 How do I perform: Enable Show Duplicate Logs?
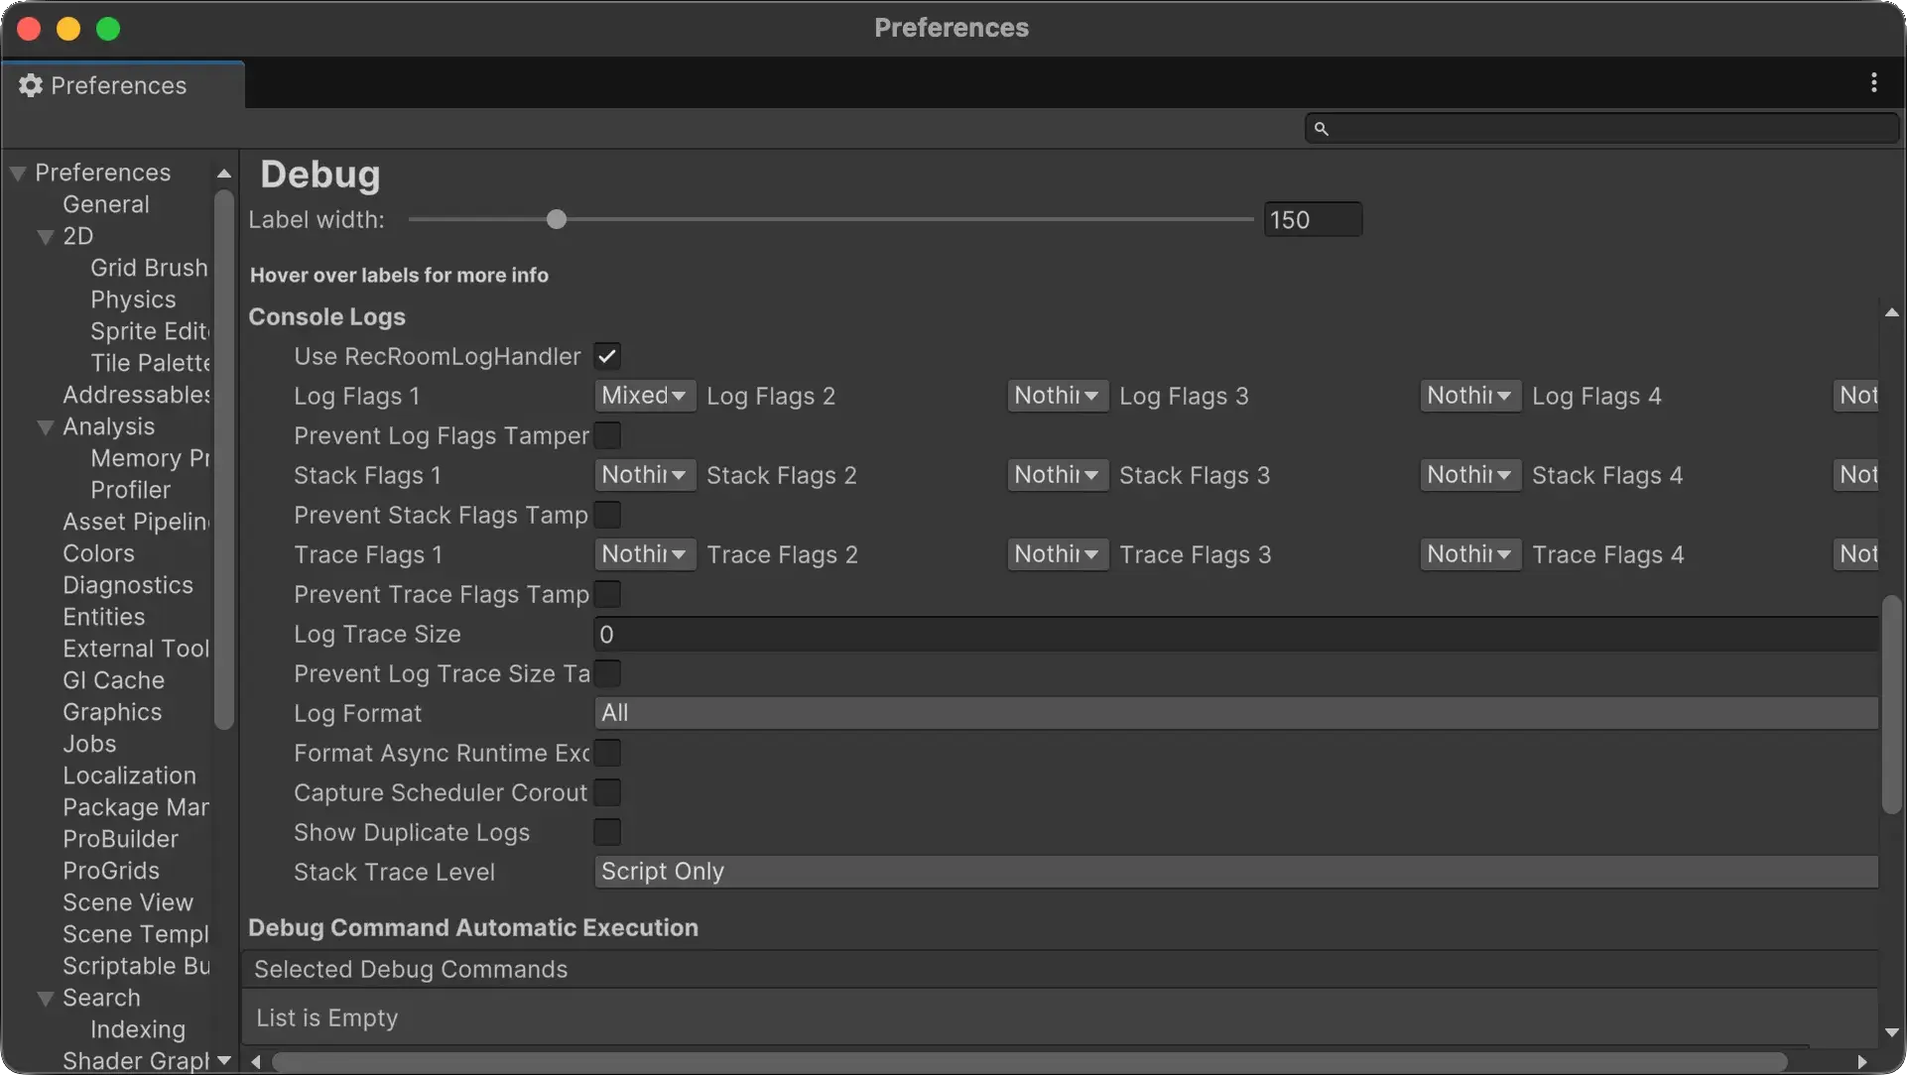click(x=606, y=832)
